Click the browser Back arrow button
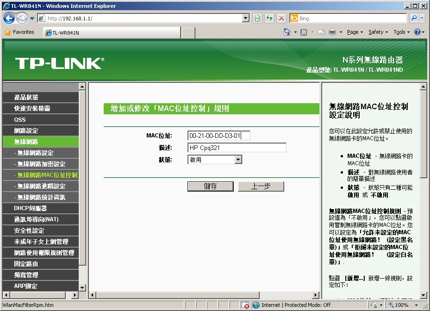The height and width of the screenshot is (311, 430). [x=9, y=19]
